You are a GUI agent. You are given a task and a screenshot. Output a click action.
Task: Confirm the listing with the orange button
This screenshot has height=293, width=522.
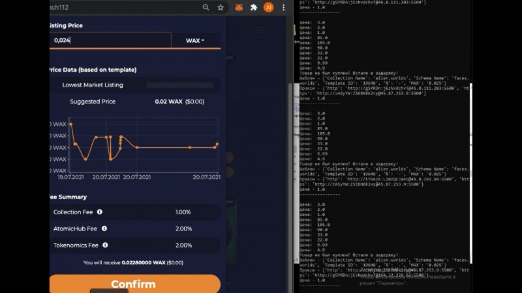135,284
